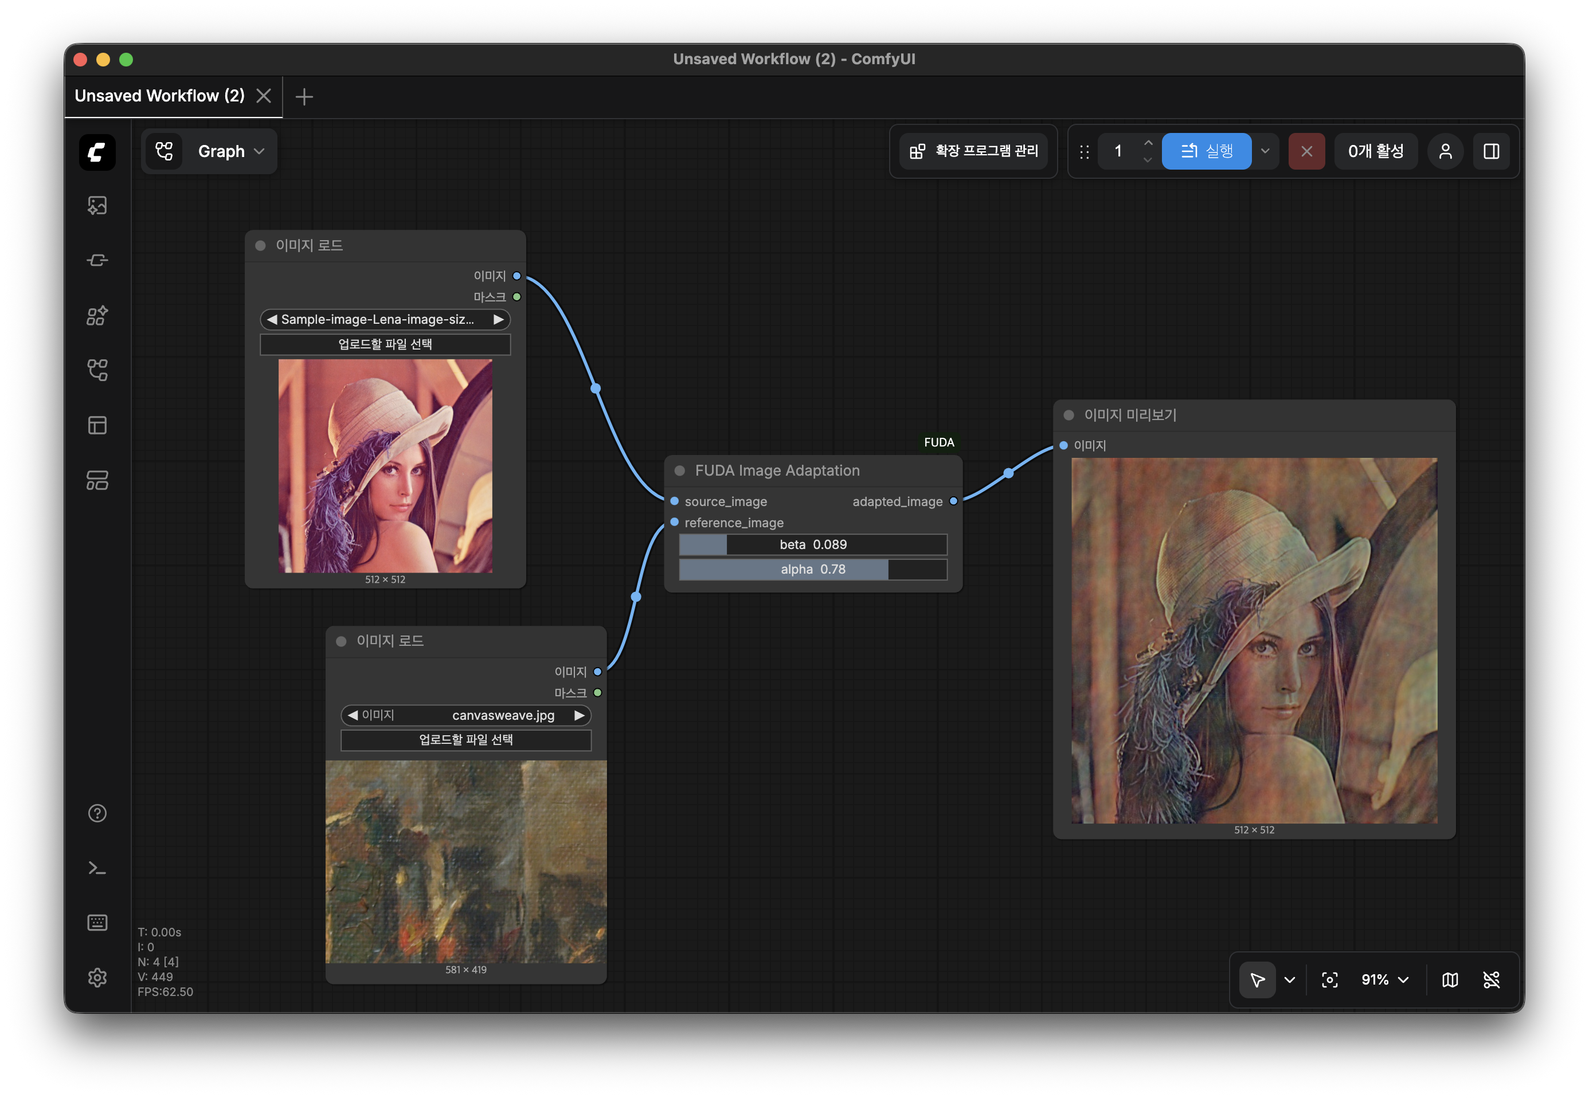Toggle the right side panel icon

[x=1492, y=151]
